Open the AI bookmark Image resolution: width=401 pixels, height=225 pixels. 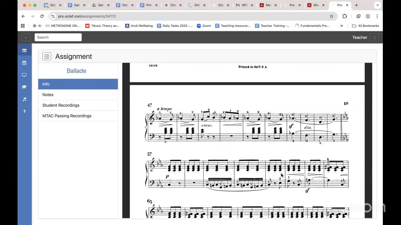click(37, 26)
